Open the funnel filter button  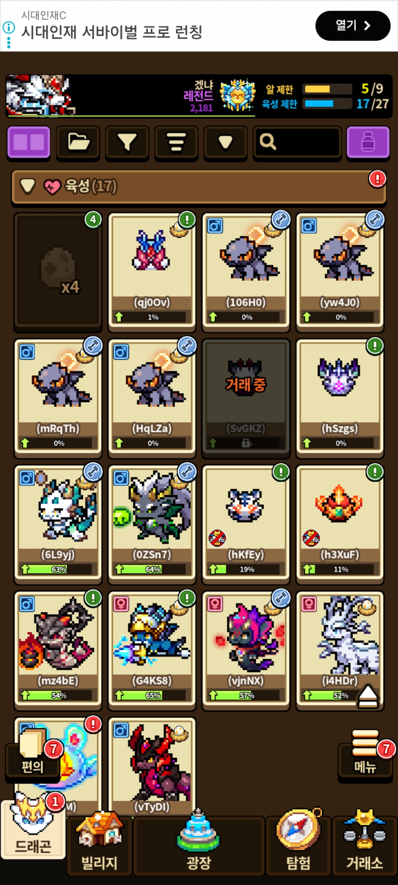tap(127, 142)
